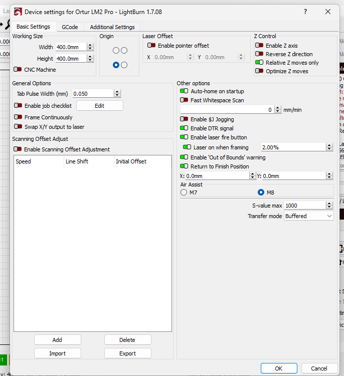Screen dimensions: 344x376
Task: Open the help question mark button
Action: click(305, 12)
